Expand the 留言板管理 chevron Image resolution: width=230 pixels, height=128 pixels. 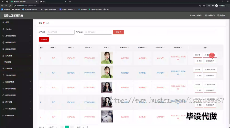click(30, 82)
